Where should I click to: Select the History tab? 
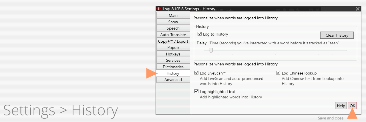[x=173, y=73]
